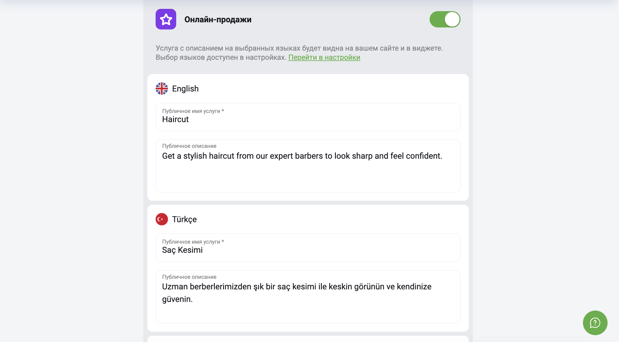Click the Turkish flag icon beside Türkçe
This screenshot has height=342, width=619.
162,219
